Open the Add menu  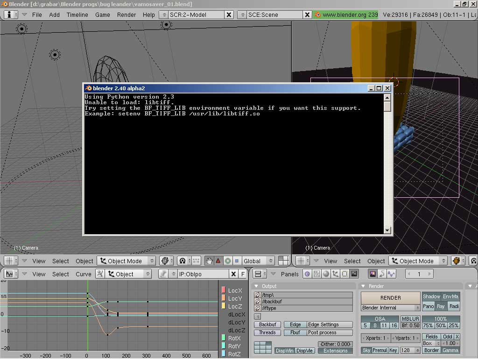pos(54,14)
